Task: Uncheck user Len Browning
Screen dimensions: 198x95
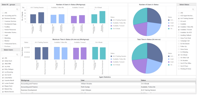Action: coord(3,72)
